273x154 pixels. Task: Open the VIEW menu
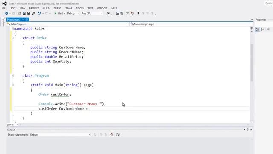[22, 9]
